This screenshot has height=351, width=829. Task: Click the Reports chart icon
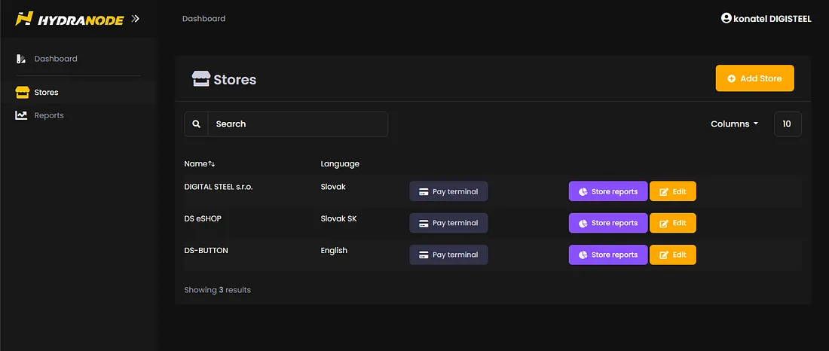click(21, 115)
